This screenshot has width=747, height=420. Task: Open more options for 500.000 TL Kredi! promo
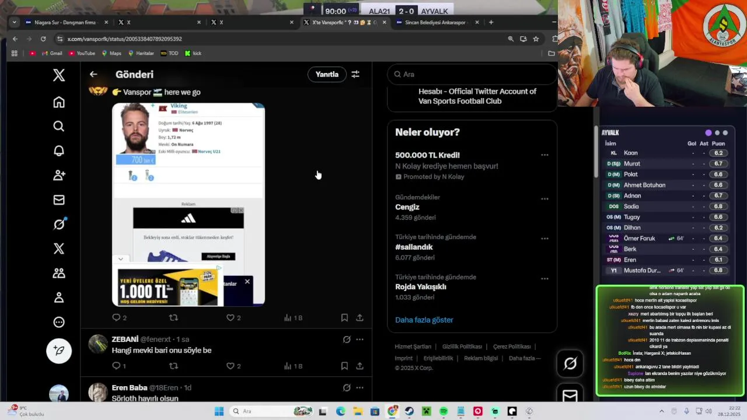point(544,155)
